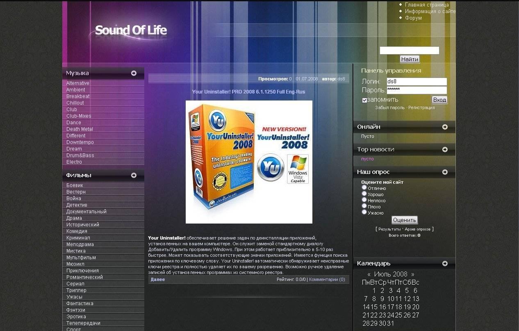Screen dimensions: 519x331
Task: Click the search input field
Action: click(410, 50)
